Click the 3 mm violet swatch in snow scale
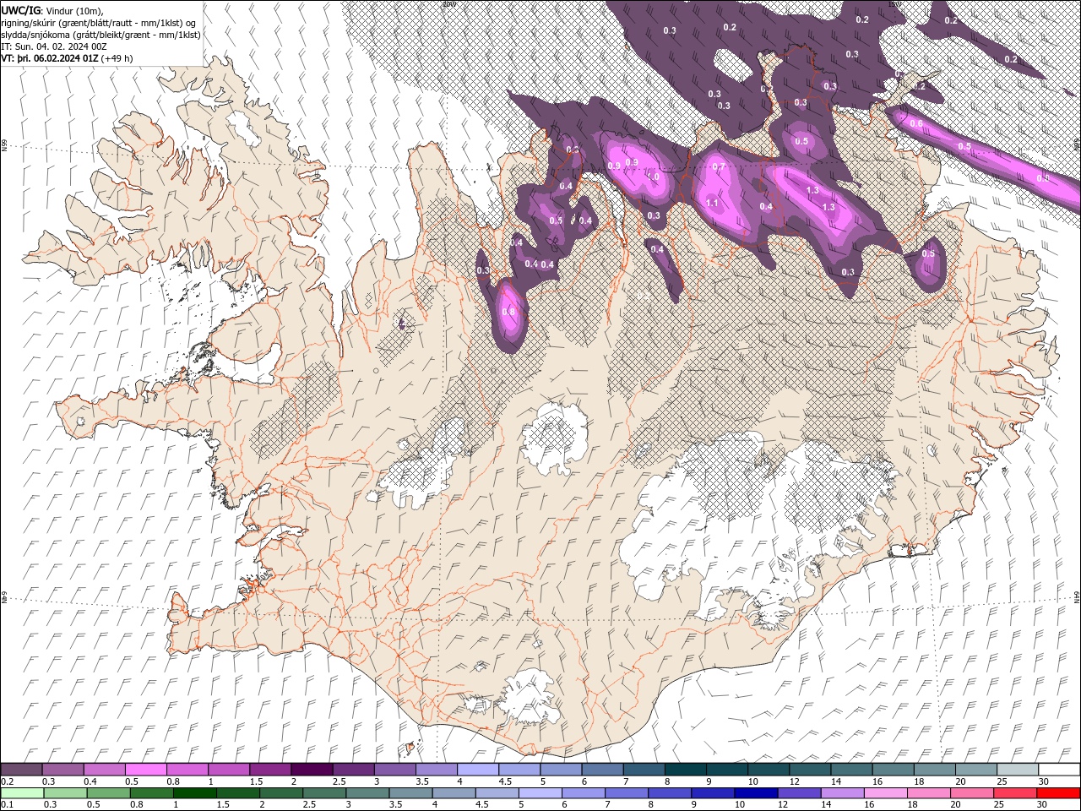This screenshot has width=1081, height=811. click(394, 770)
